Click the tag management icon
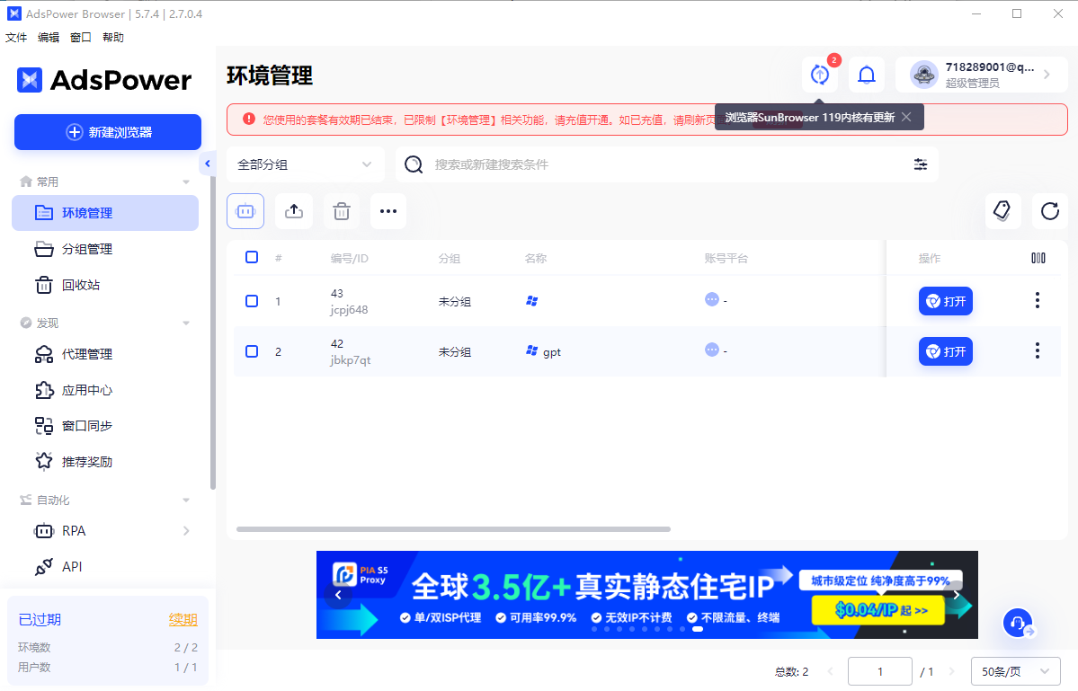Viewport: 1078px width, 691px height. click(x=1002, y=210)
